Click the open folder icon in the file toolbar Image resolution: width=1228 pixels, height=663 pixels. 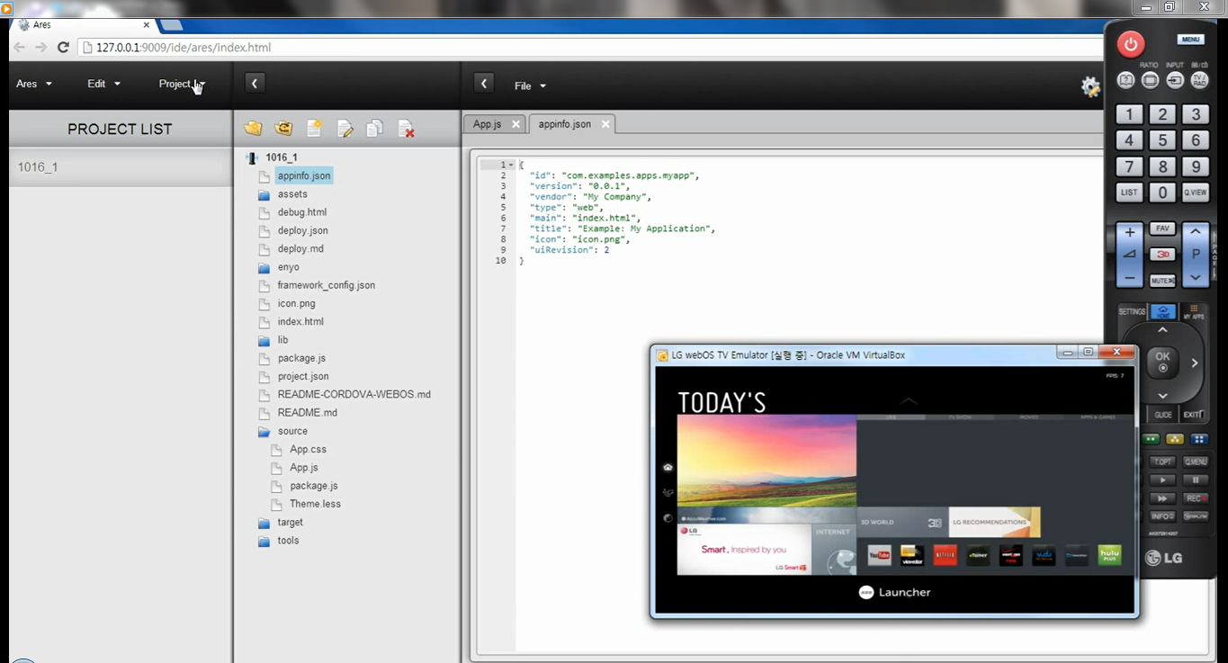(253, 129)
